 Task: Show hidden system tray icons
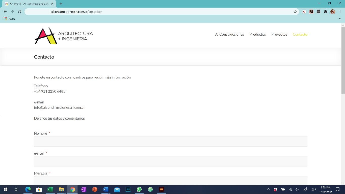tap(269, 189)
